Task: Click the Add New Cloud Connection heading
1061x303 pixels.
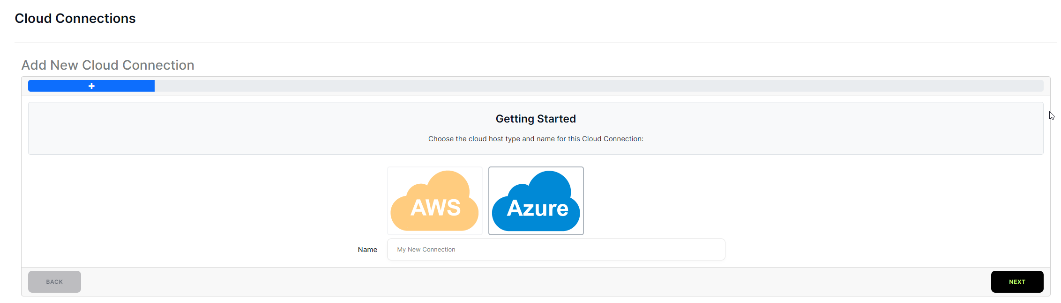Action: click(108, 65)
